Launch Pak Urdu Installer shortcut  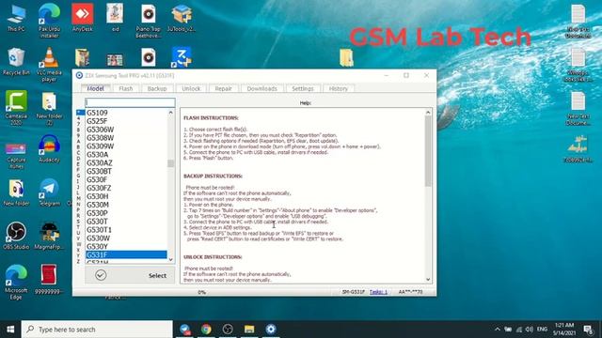[x=49, y=21]
